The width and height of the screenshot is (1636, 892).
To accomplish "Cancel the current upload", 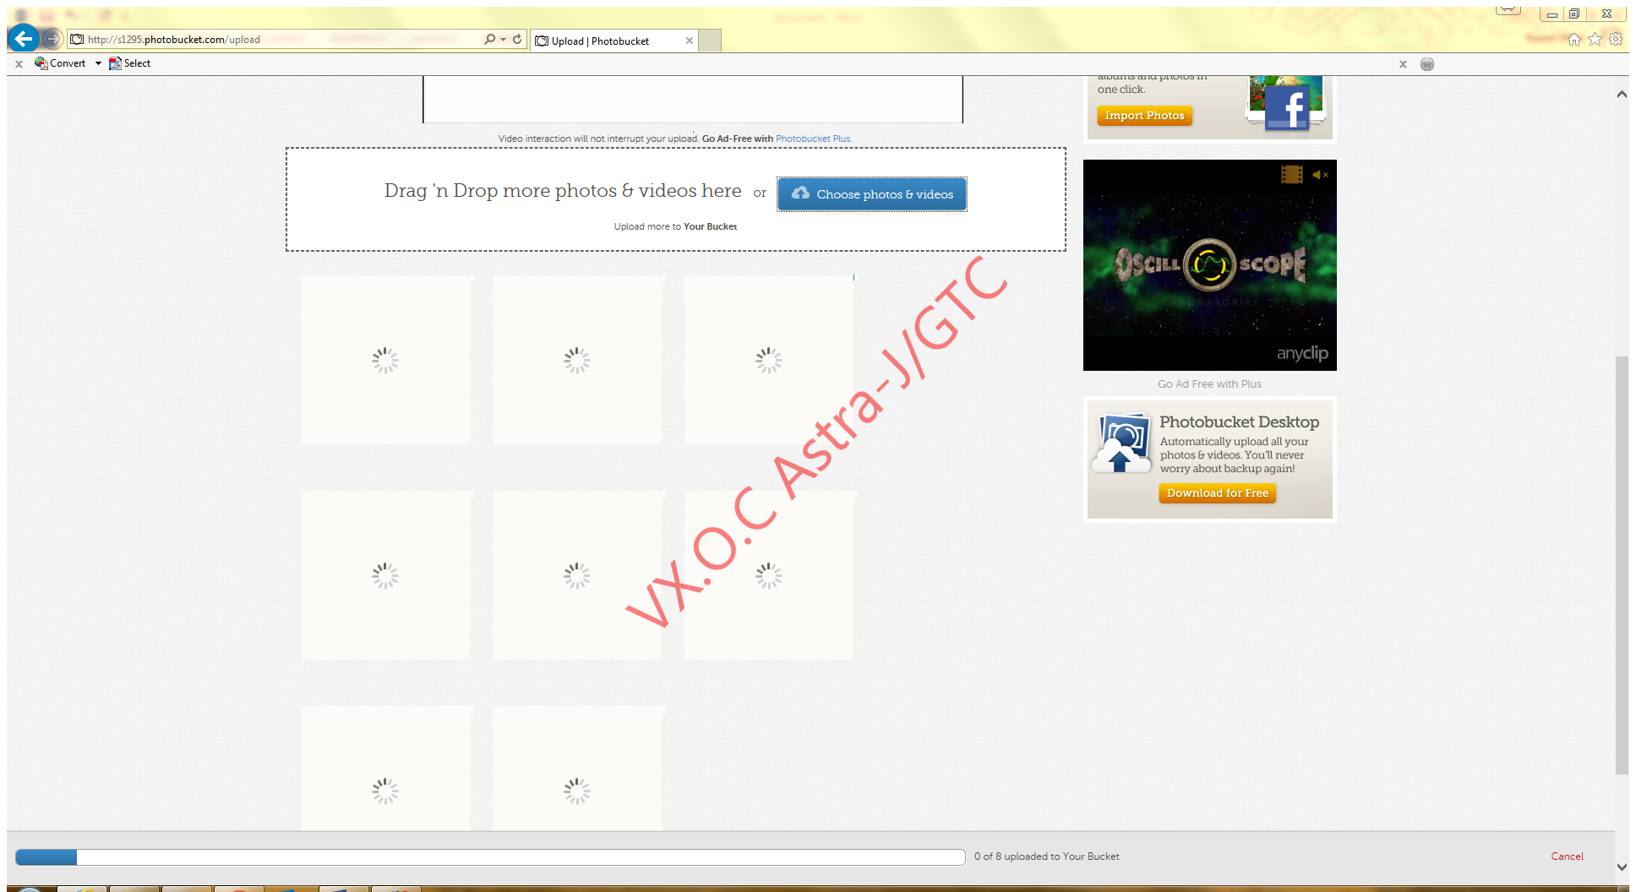I will 1567,856.
